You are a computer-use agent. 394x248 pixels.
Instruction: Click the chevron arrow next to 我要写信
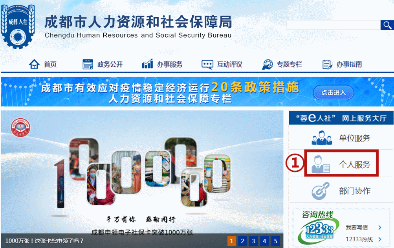point(380,228)
